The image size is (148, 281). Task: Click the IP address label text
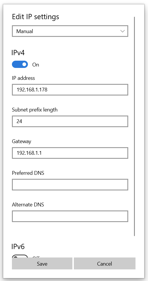(23, 78)
